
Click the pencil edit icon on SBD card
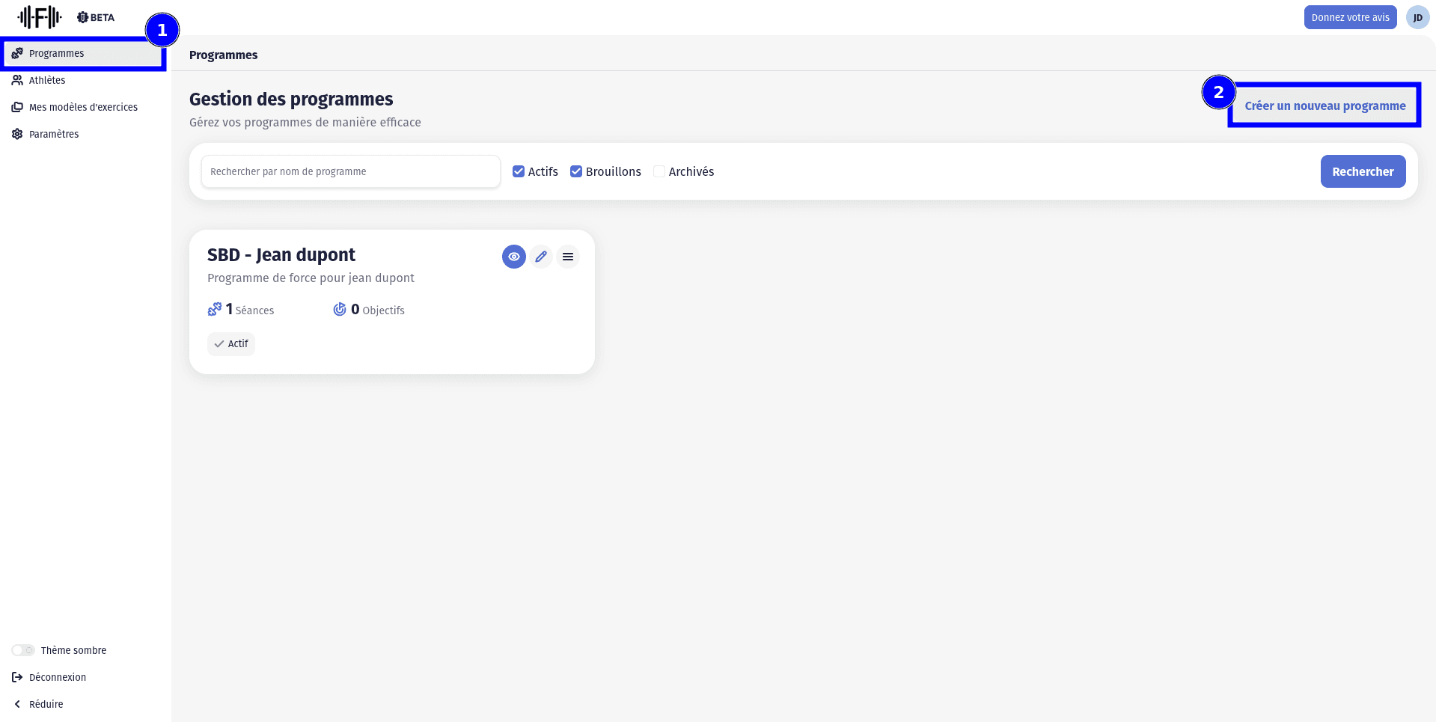pos(541,257)
